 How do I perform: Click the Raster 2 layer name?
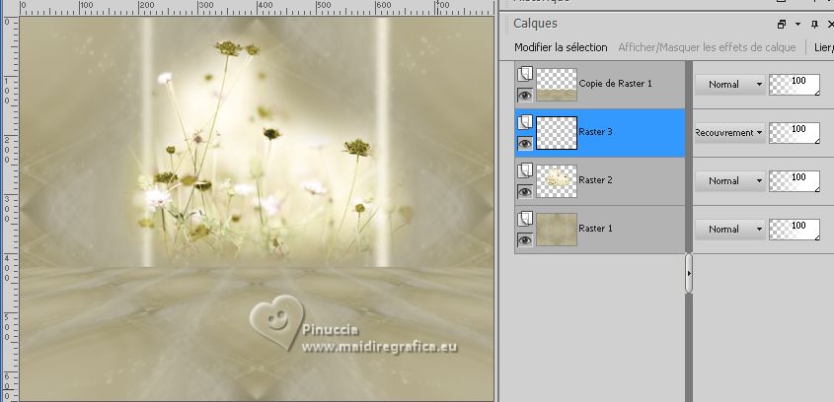596,180
